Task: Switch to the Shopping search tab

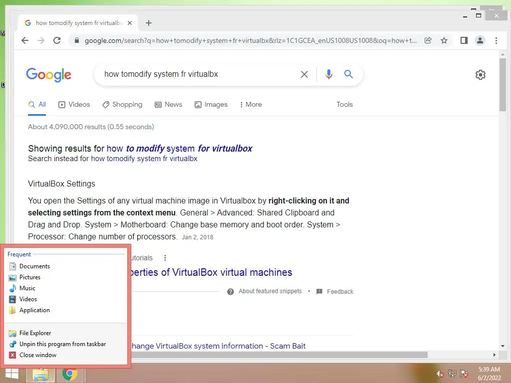Action: point(122,105)
